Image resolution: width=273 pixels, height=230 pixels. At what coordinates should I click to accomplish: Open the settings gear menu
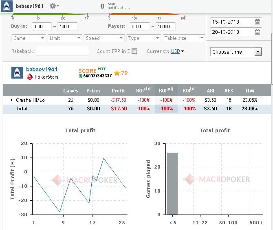click(54, 6)
